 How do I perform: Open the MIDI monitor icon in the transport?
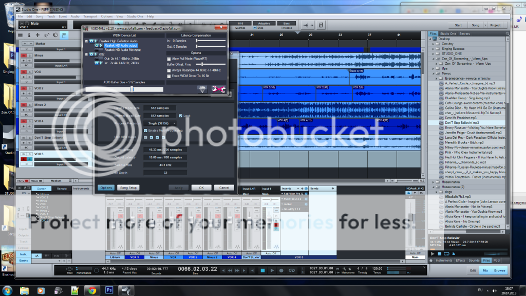tap(69, 269)
